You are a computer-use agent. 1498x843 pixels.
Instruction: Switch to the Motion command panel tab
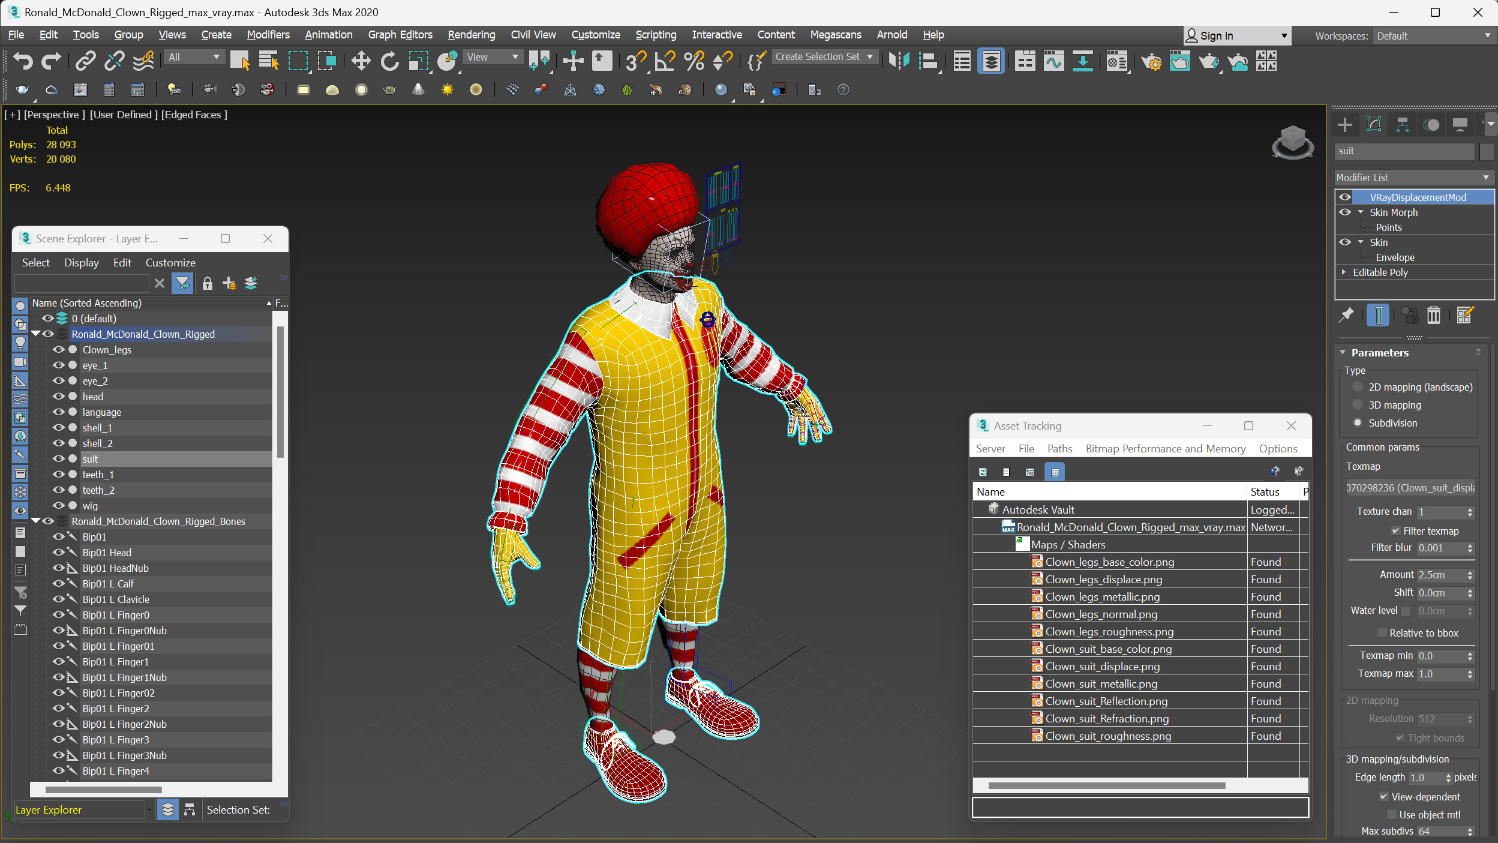(1431, 125)
